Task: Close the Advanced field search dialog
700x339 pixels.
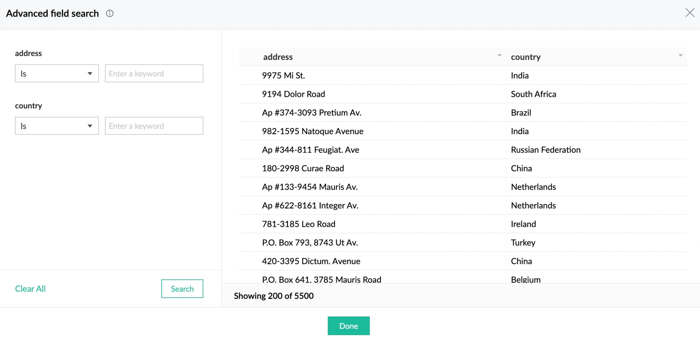Action: (690, 13)
